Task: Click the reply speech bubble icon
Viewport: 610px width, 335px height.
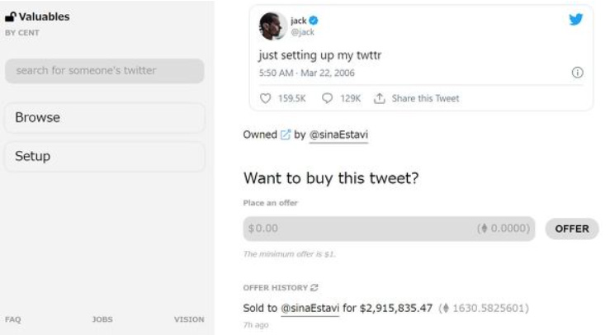Action: (327, 98)
